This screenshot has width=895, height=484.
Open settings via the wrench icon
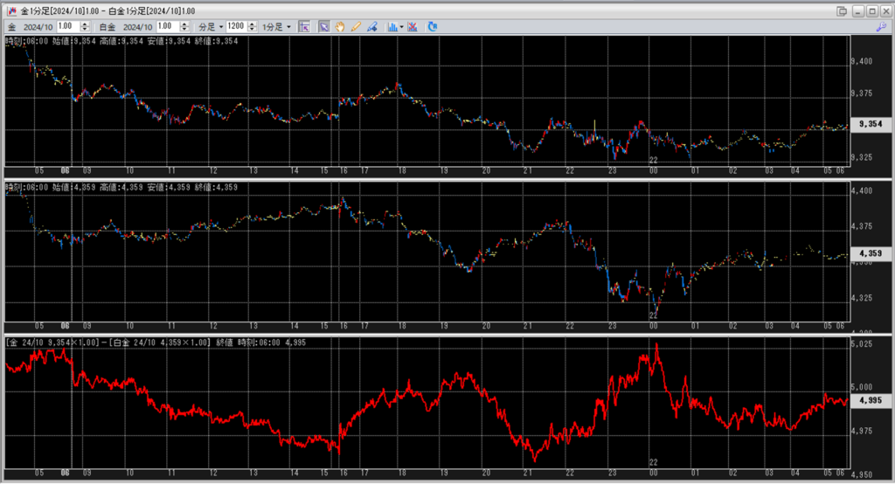pyautogui.click(x=879, y=27)
